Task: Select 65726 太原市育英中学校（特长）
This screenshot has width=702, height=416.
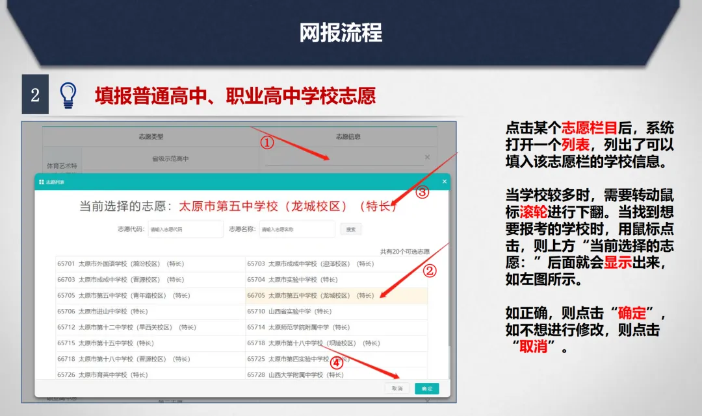Action: click(x=150, y=374)
